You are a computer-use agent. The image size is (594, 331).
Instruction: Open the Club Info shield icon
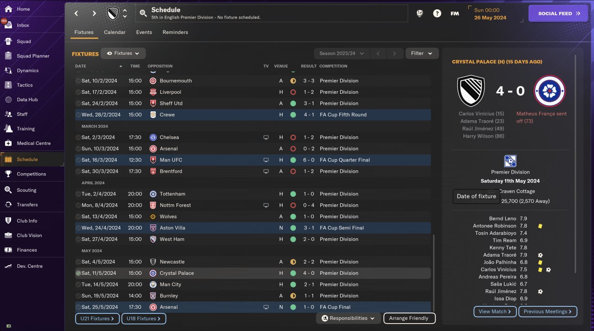pos(8,221)
